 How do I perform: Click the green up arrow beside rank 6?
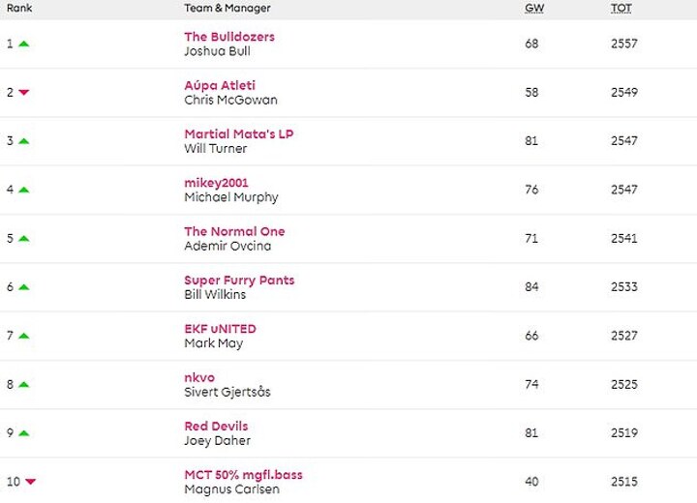click(23, 287)
